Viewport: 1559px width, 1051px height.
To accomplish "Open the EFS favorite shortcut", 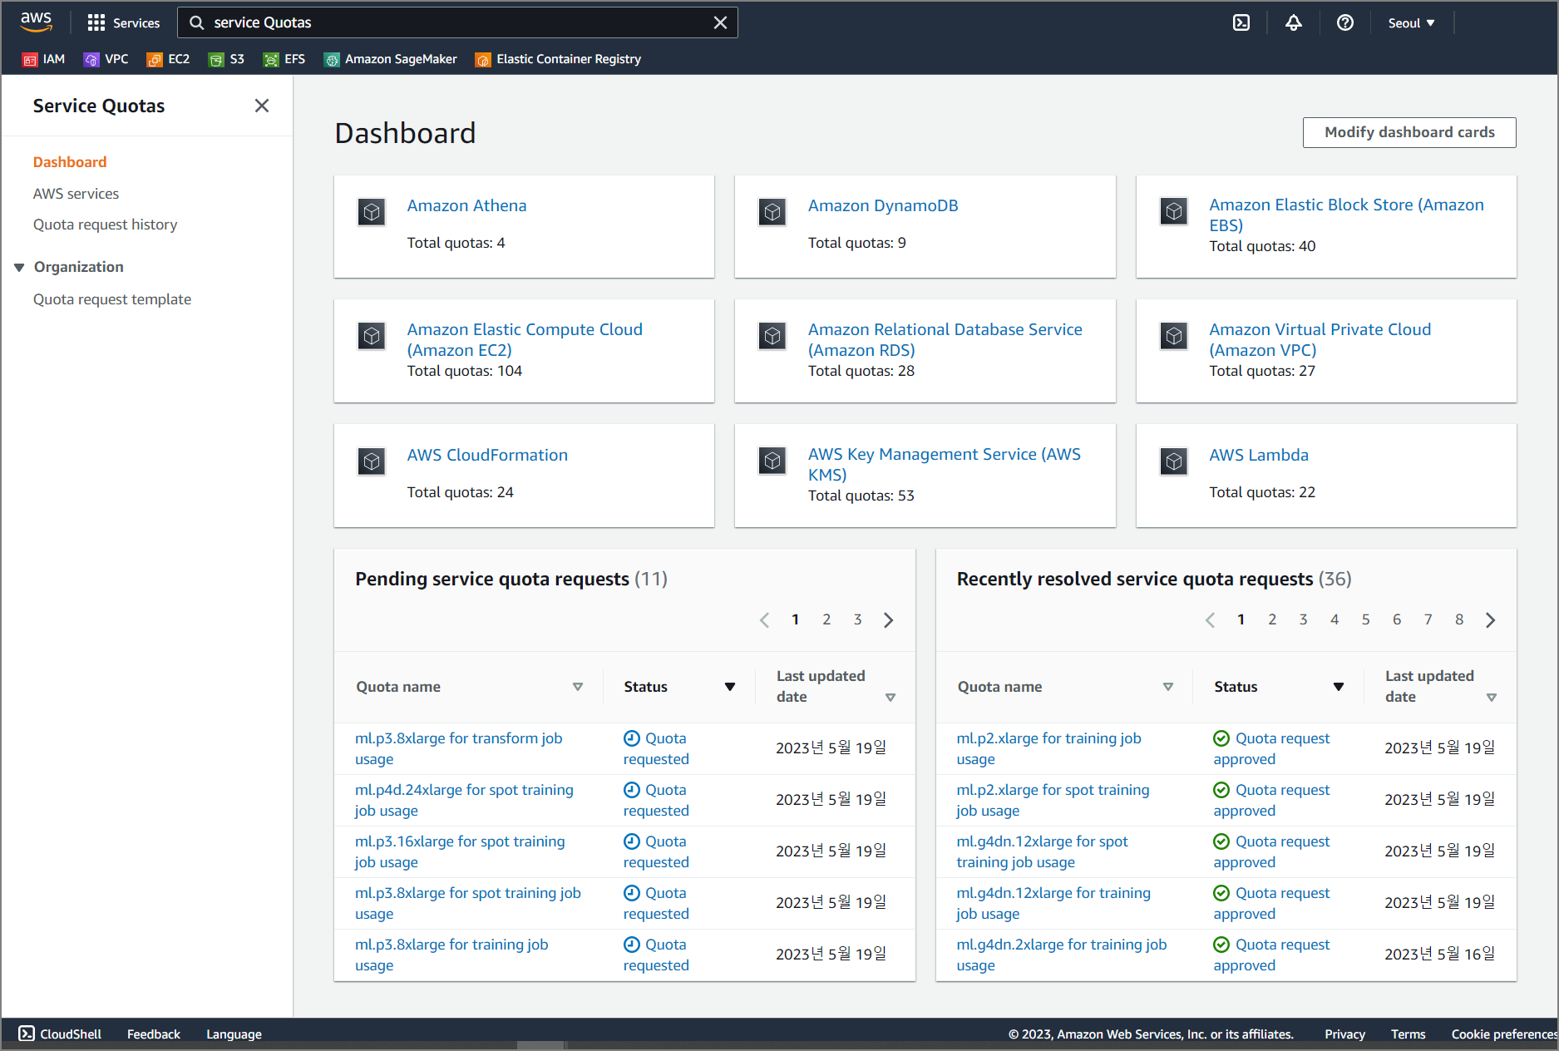I will point(285,59).
